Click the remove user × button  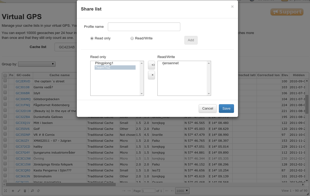pyautogui.click(x=151, y=75)
